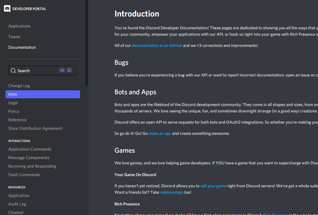Open the Applications page
318x215 pixels.
click(19, 26)
